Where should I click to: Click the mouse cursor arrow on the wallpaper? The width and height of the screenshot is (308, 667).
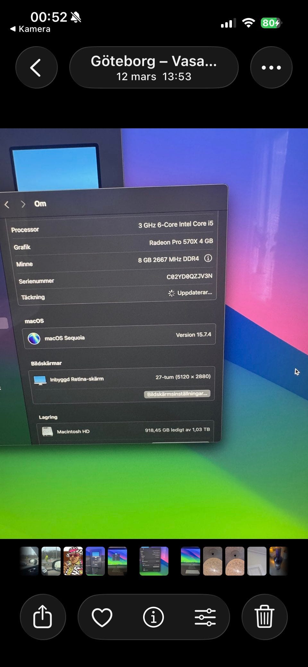[x=297, y=372]
